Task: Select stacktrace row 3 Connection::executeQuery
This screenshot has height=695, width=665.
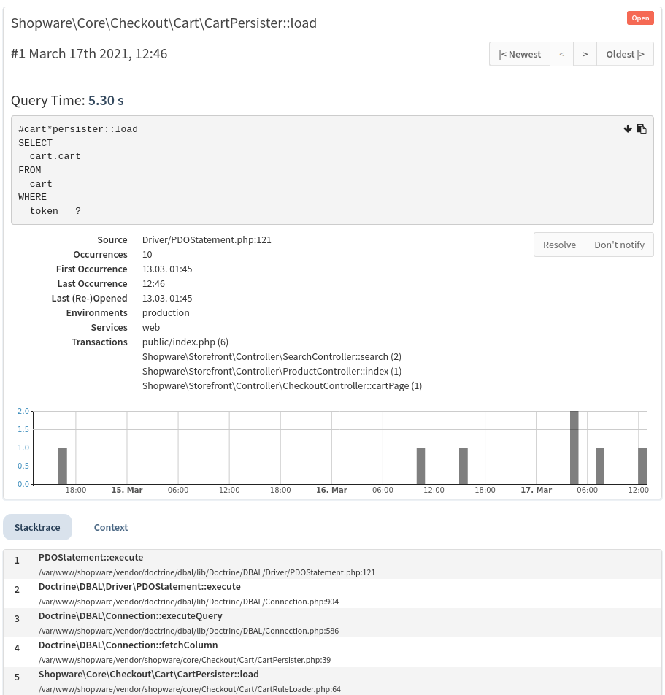Action: [x=333, y=623]
